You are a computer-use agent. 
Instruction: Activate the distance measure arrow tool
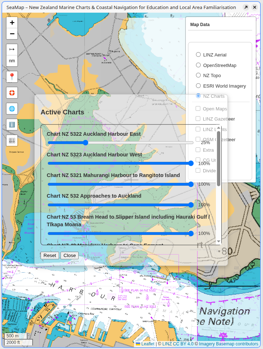(x=12, y=50)
